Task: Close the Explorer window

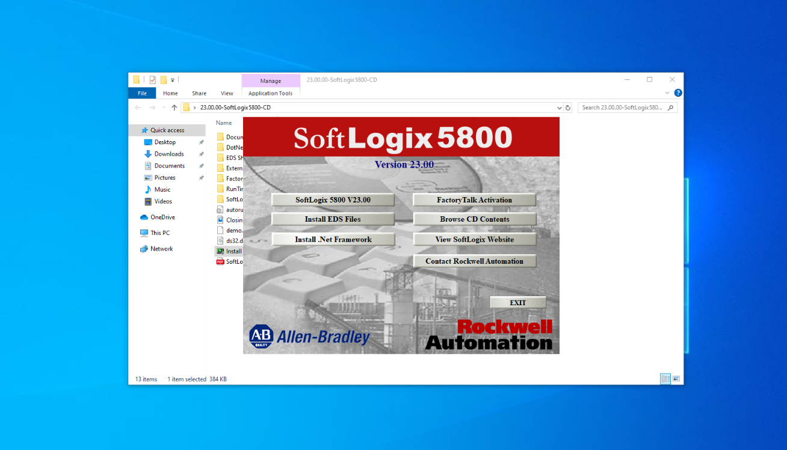Action: 672,79
